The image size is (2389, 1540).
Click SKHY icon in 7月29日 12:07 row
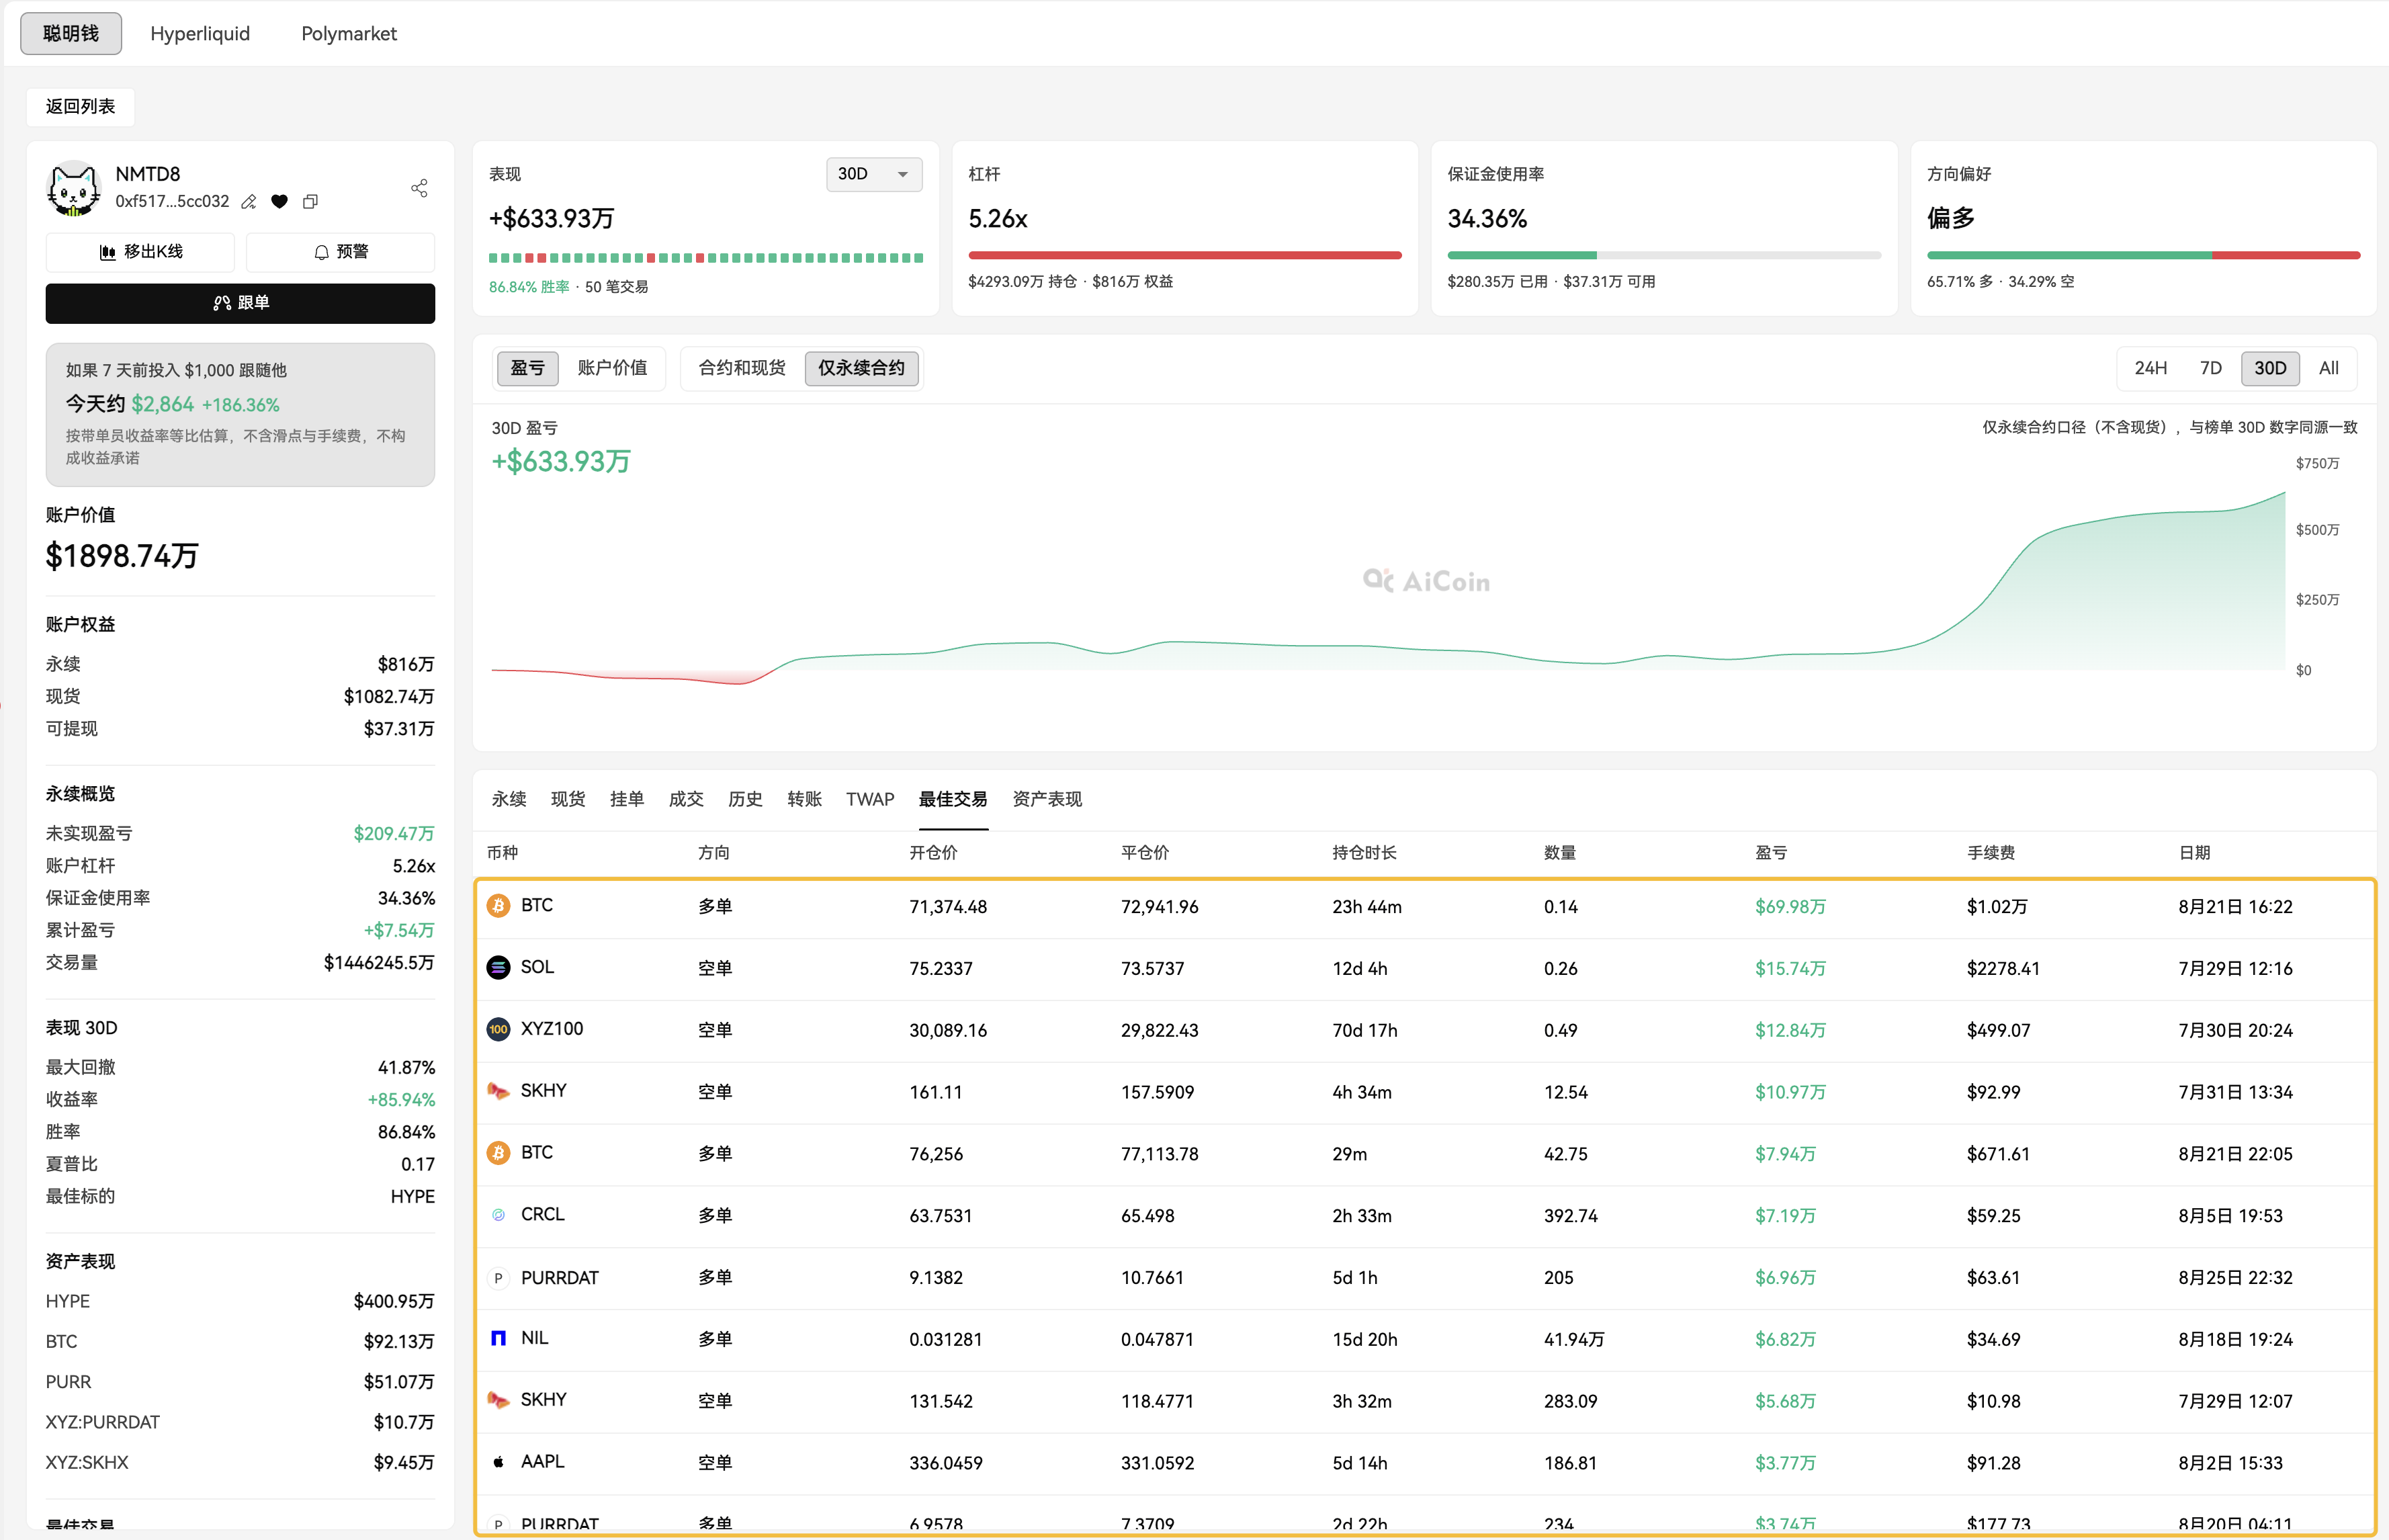pos(498,1400)
